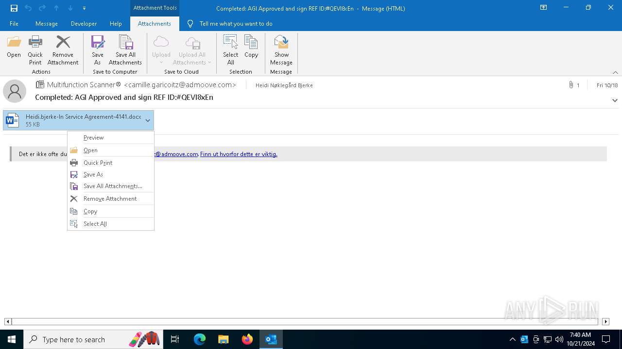Click the Quick Print ribbon button

(x=35, y=50)
